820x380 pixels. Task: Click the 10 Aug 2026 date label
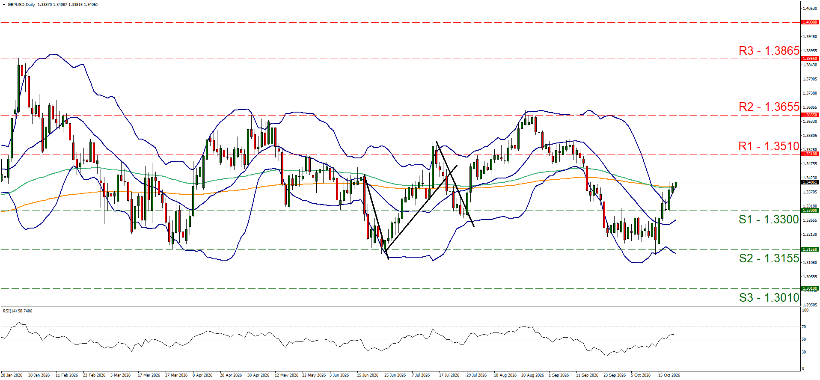pos(505,375)
